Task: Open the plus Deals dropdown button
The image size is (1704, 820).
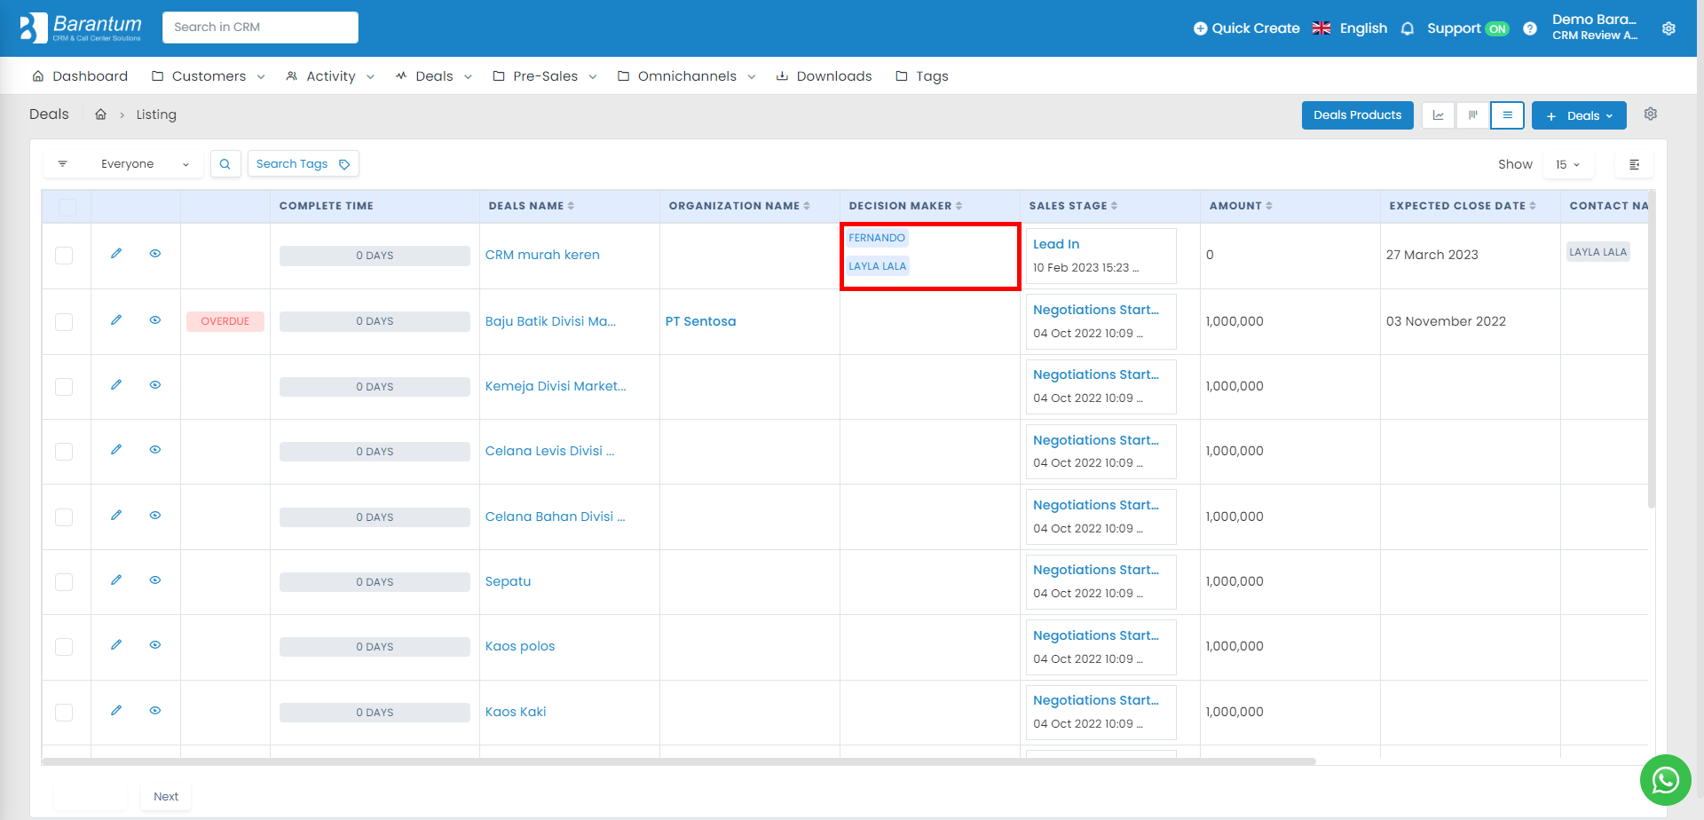Action: click(x=1579, y=115)
